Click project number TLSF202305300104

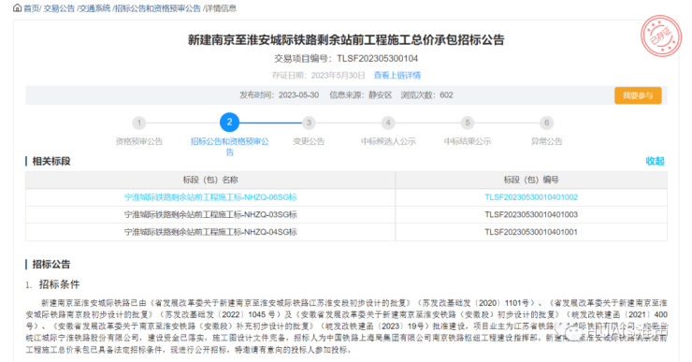pyautogui.click(x=378, y=59)
